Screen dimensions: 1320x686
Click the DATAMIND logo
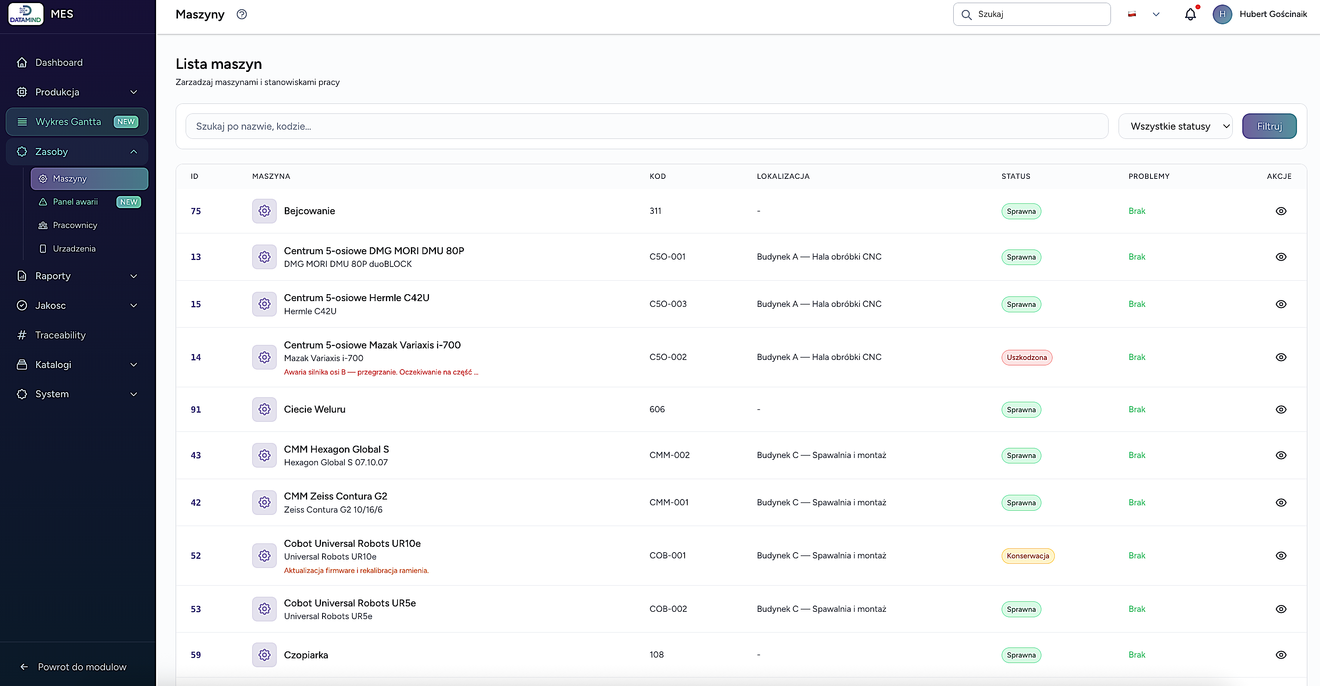point(26,14)
